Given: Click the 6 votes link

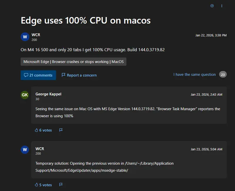Looking at the screenshot, I should tap(44, 130).
